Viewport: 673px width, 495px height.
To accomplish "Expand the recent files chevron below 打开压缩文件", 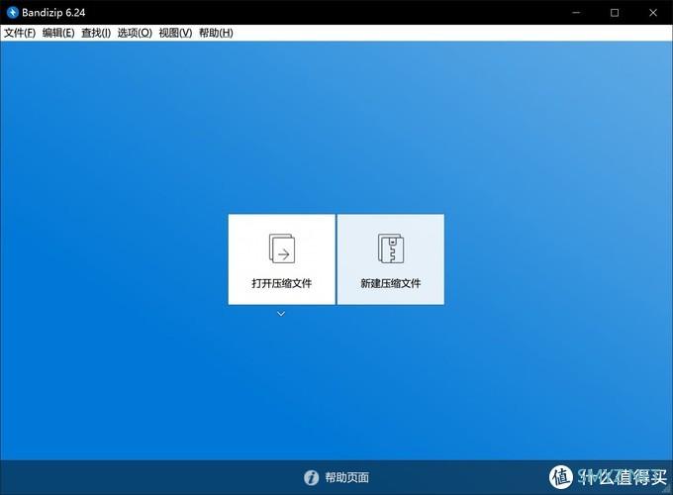I will 281,314.
